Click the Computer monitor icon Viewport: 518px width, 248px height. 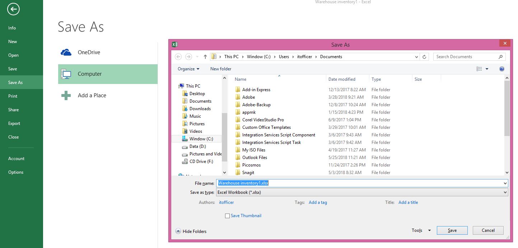point(66,74)
